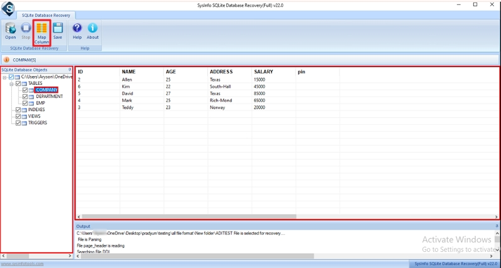Select the COMPANY table in tree
501x268 pixels.
tap(47, 90)
